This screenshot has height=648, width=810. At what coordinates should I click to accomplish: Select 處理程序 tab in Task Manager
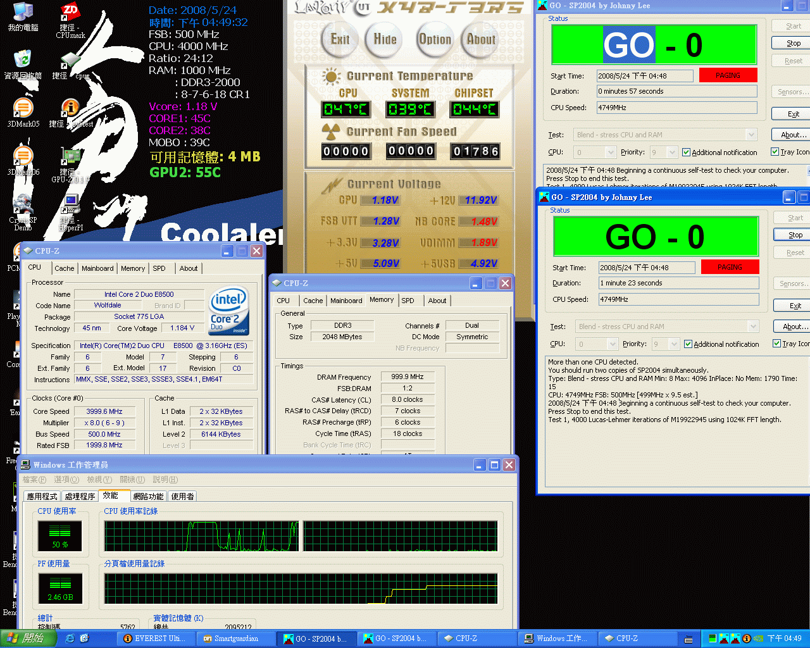[x=80, y=497]
